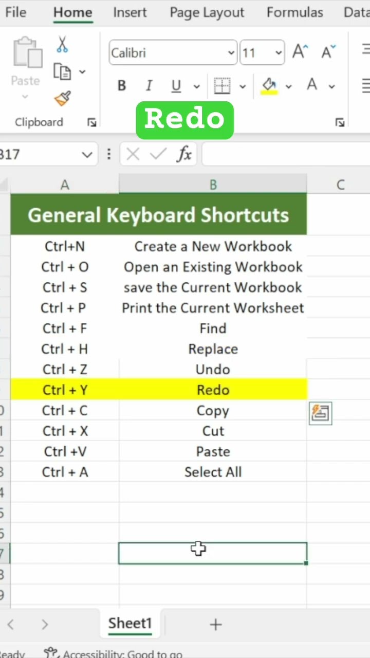The width and height of the screenshot is (370, 658).
Task: Toggle Italic formatting
Action: 149,86
